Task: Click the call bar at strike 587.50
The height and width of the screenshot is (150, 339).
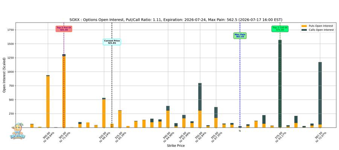Action: point(320,93)
